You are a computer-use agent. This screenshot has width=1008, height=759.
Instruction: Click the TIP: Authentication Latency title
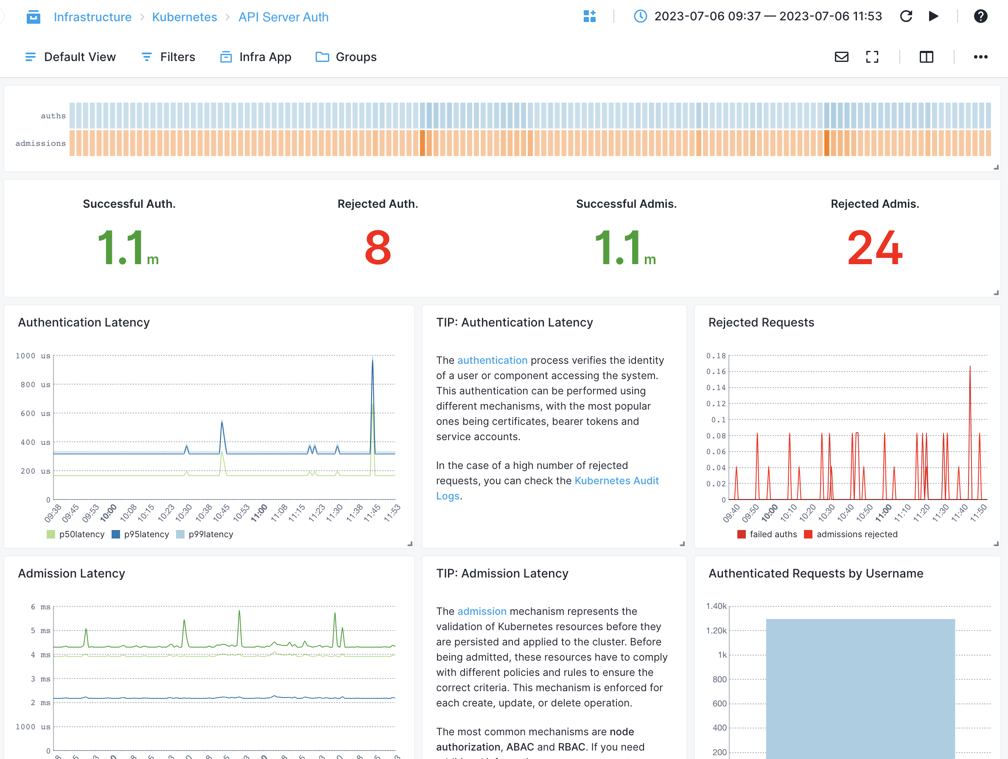[x=515, y=323]
